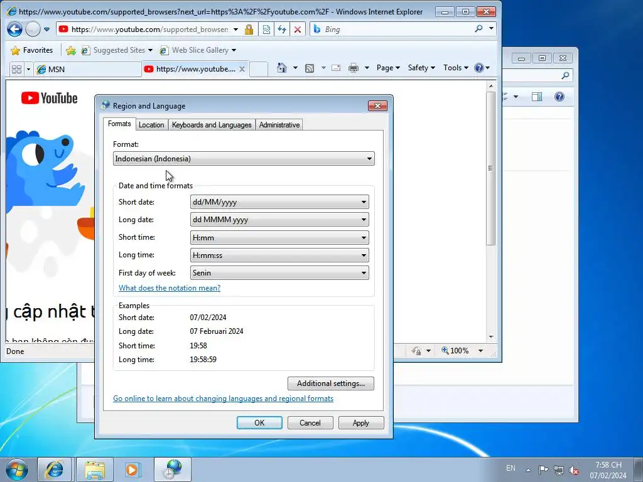
Task: Switch to the Keyboards and Languages tab
Action: [x=212, y=125]
